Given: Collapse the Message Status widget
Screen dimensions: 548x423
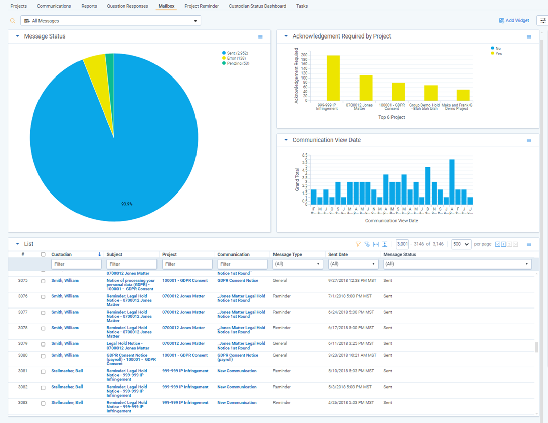Looking at the screenshot, I should (18, 36).
